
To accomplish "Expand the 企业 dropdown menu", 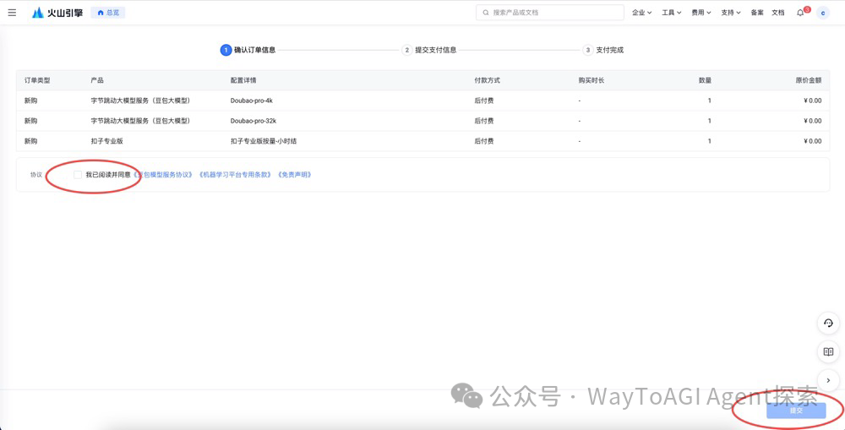I will tap(642, 13).
